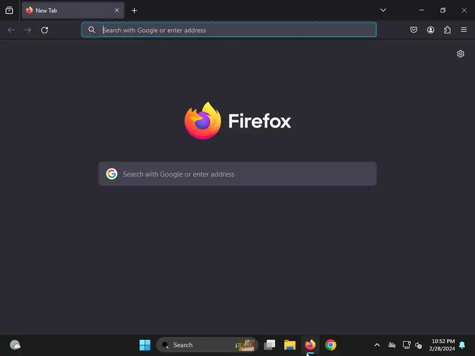The width and height of the screenshot is (475, 356).
Task: Click the OneDrive cloud tray icon
Action: pos(392,345)
